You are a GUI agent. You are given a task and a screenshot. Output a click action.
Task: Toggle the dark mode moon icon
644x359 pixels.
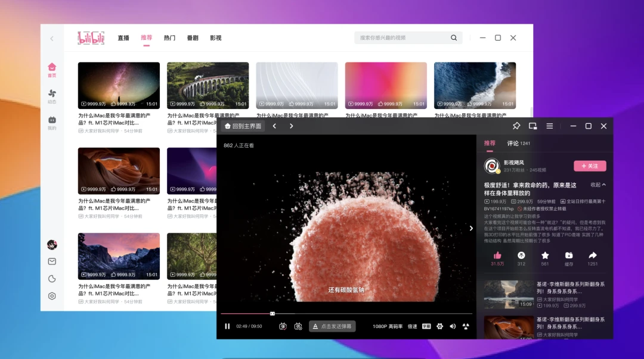coord(52,279)
